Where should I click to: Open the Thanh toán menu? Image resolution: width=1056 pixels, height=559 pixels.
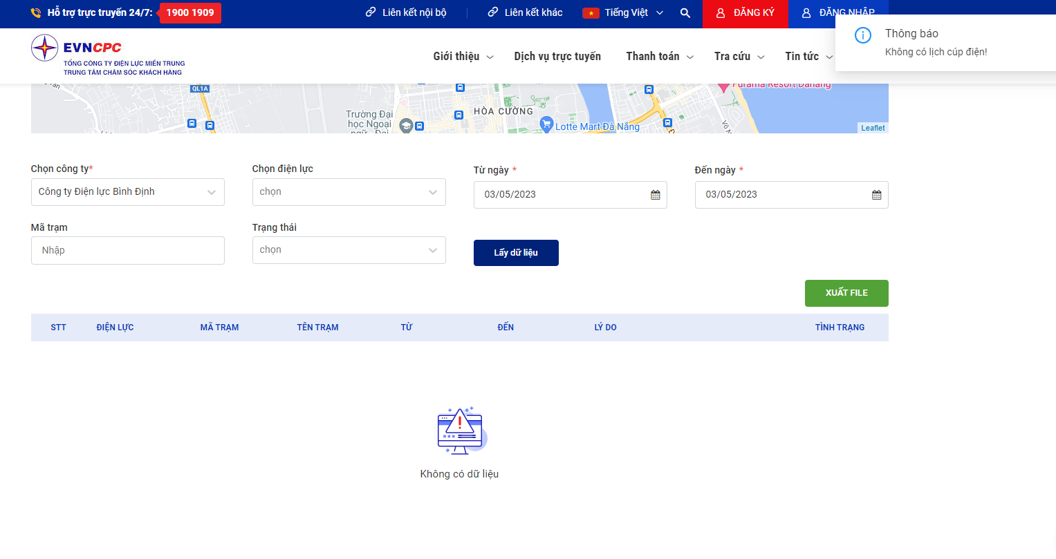[x=660, y=57]
